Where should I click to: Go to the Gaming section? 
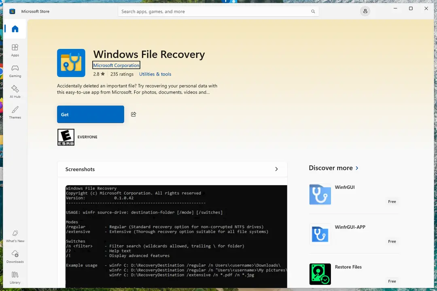coord(15,71)
